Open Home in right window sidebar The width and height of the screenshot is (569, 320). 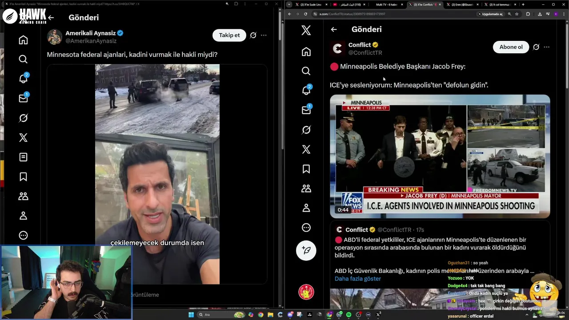point(306,52)
